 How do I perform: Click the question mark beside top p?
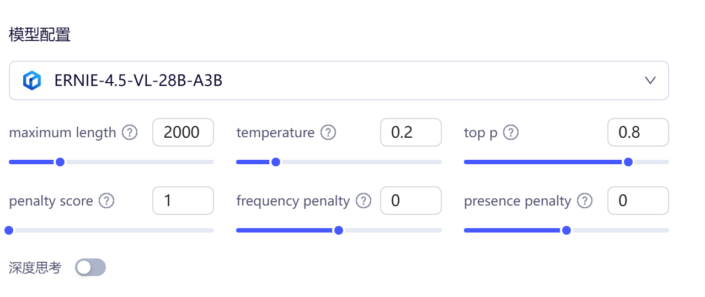point(511,133)
